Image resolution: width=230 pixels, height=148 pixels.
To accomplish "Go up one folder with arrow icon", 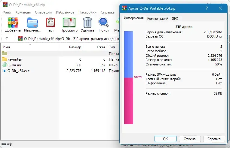I will (x=7, y=38).
